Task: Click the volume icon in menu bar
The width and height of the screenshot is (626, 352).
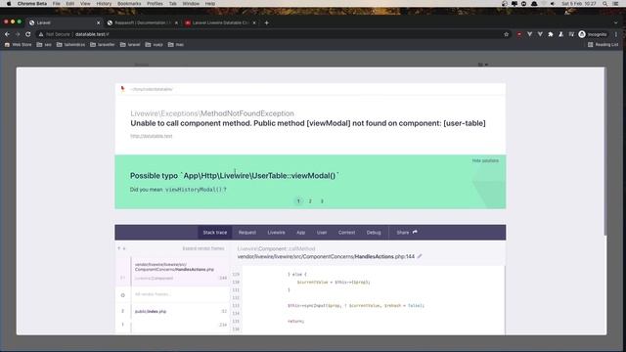Action: coord(553,4)
